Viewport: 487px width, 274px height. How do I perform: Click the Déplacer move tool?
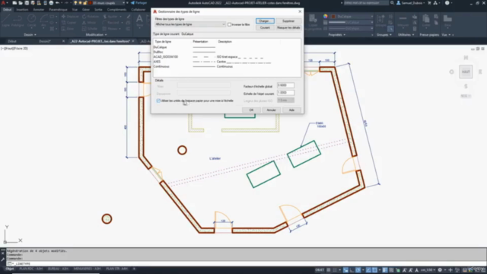[x=70, y=17]
